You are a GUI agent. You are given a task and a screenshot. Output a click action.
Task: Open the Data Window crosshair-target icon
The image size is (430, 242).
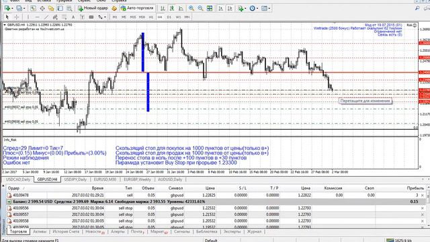pos(42,8)
